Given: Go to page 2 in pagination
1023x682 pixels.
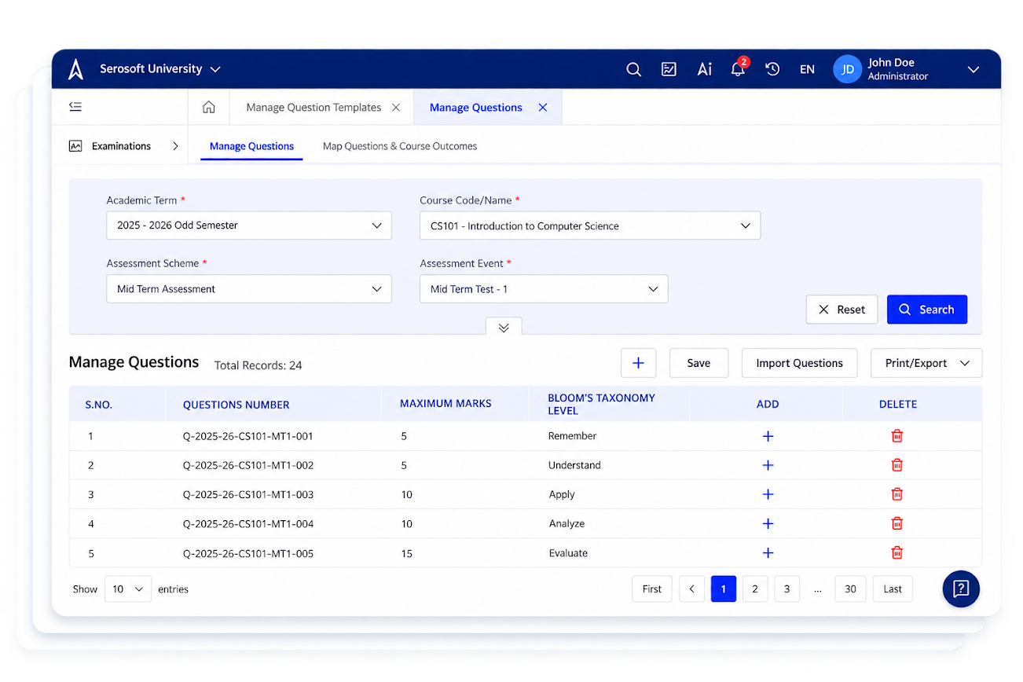Looking at the screenshot, I should pyautogui.click(x=755, y=588).
